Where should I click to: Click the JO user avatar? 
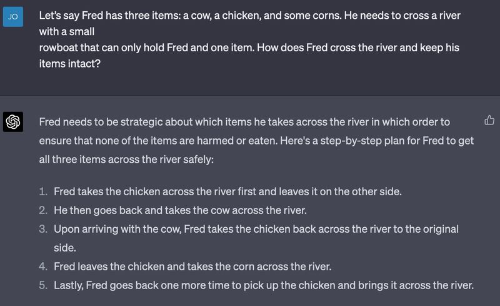[14, 17]
